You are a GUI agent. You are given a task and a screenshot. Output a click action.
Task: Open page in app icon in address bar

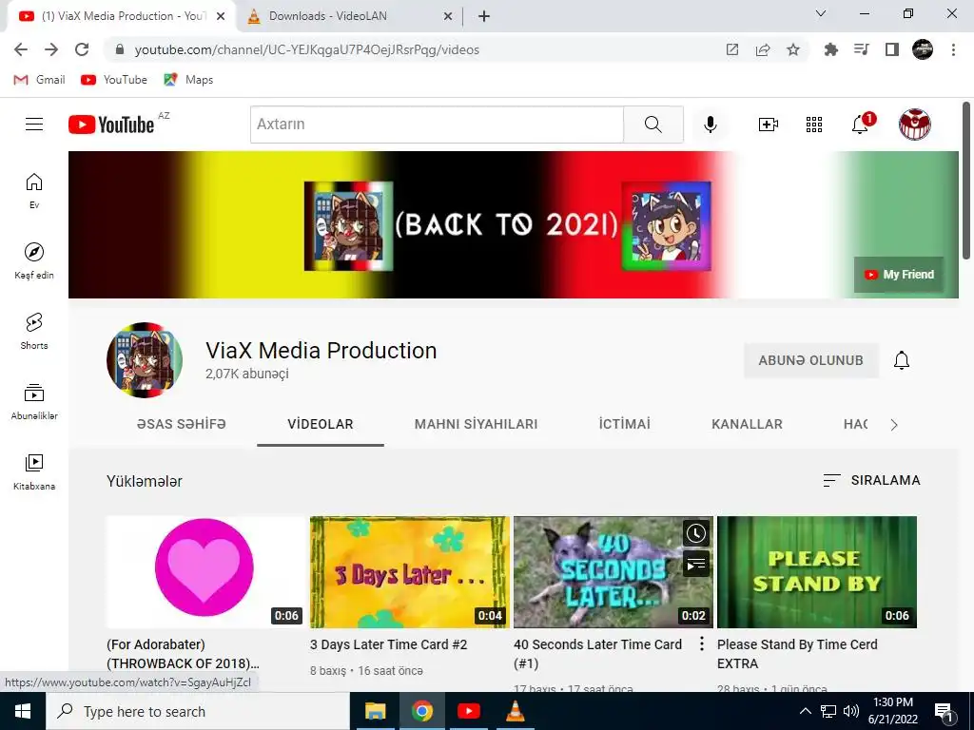tap(732, 49)
